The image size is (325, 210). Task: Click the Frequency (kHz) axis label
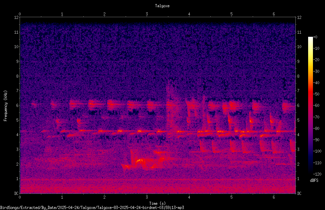(6, 106)
